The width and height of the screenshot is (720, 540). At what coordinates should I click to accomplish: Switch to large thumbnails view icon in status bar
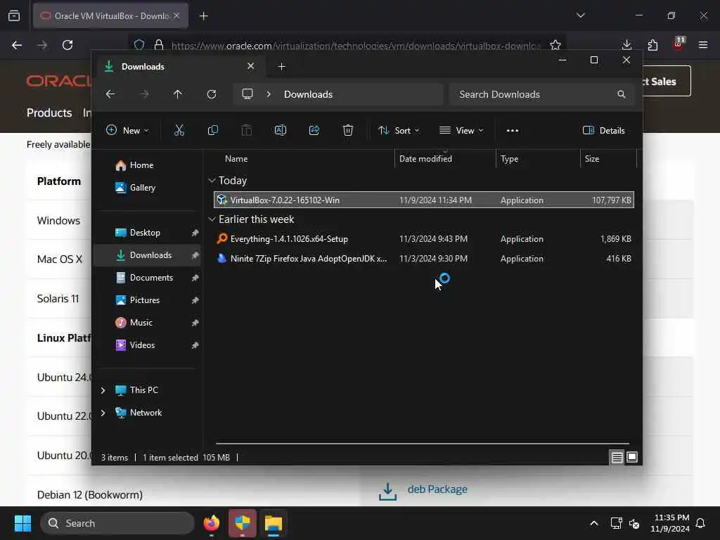632,457
